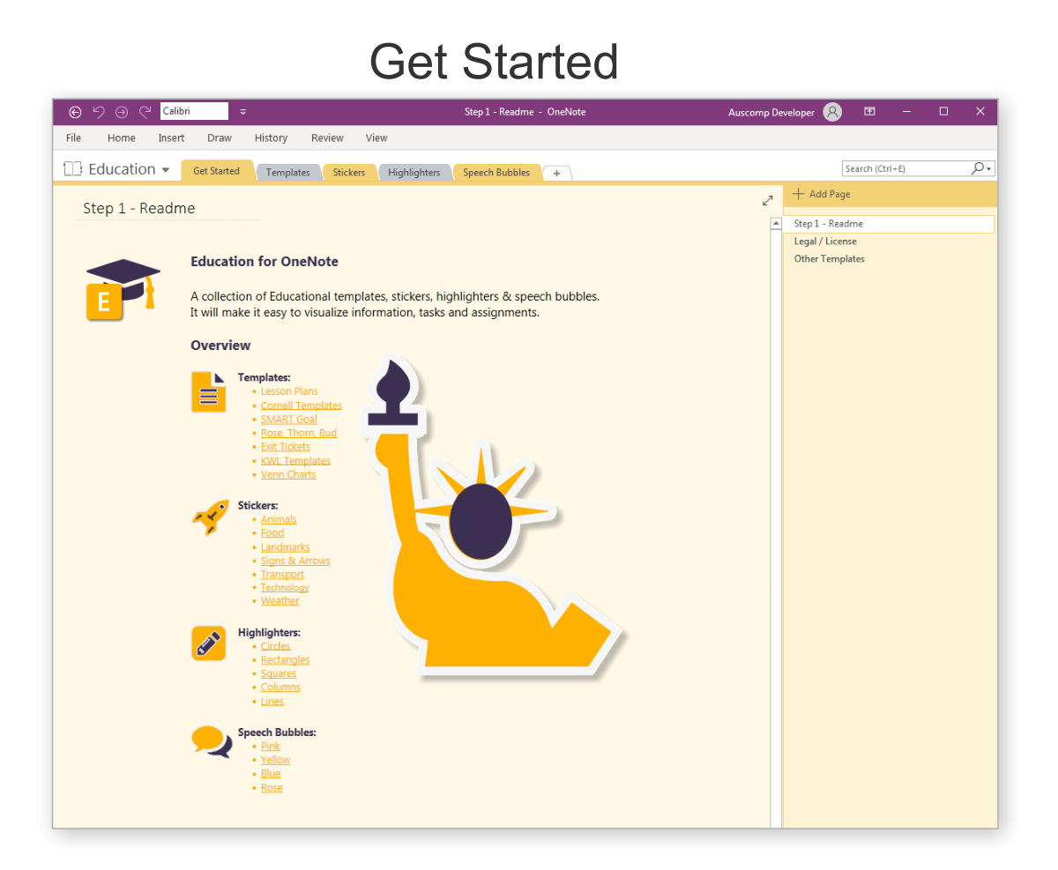Click the Highlighters pencil icon
The height and width of the screenshot is (870, 1058).
click(x=209, y=643)
